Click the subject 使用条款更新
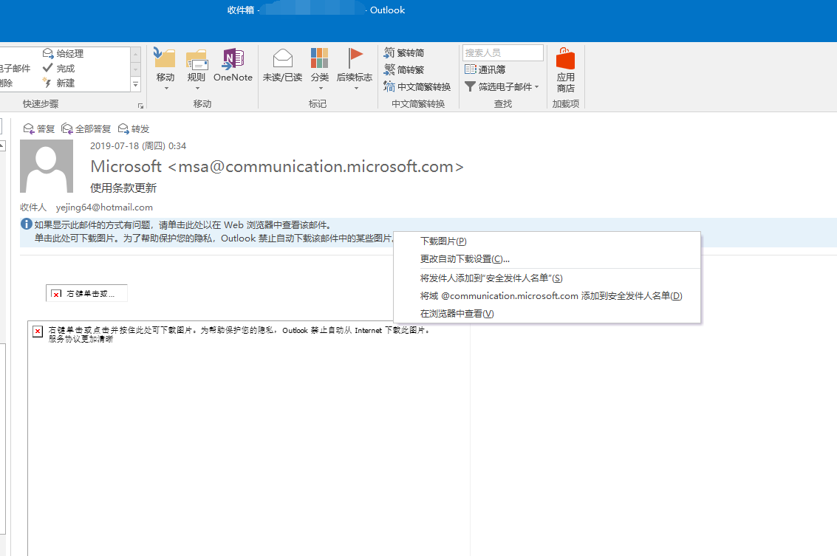837x556 pixels. 123,188
